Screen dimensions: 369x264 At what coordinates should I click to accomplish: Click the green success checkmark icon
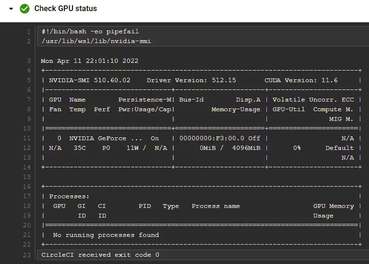(25, 9)
